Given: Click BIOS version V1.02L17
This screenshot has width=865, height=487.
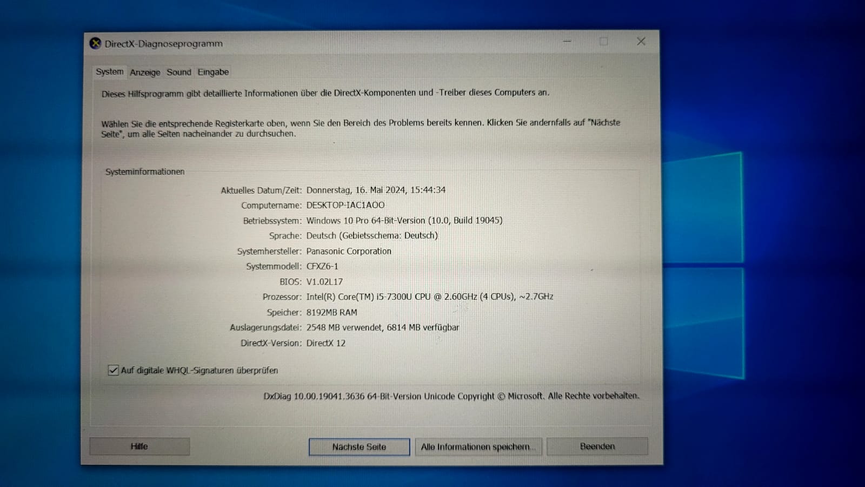Looking at the screenshot, I should (324, 282).
